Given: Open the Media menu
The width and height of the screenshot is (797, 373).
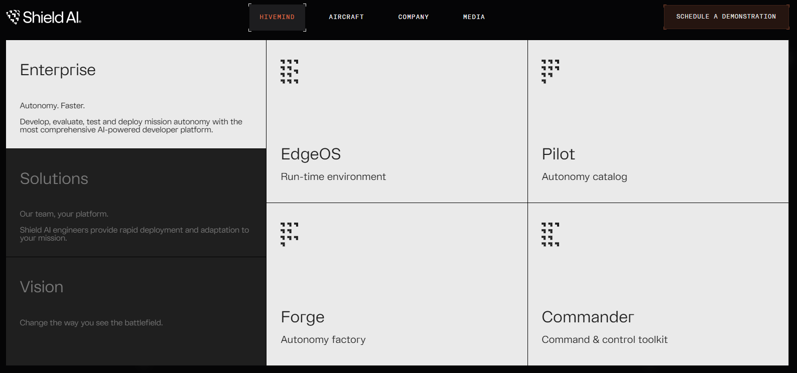Looking at the screenshot, I should pos(474,17).
